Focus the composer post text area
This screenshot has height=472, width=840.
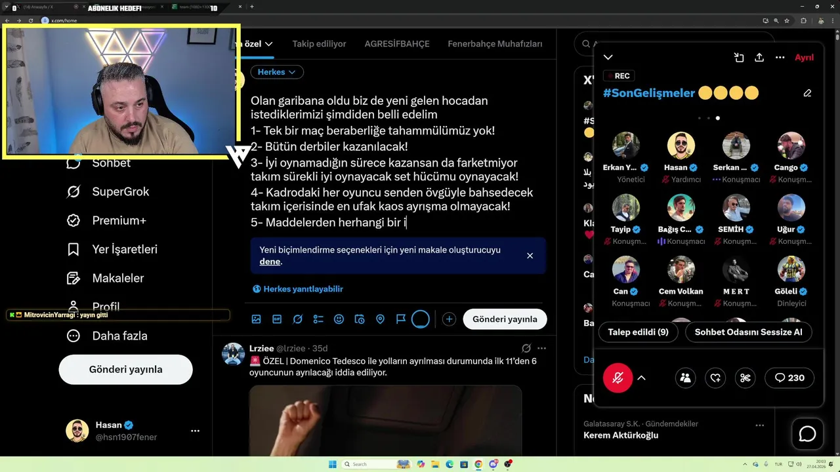[398, 161]
